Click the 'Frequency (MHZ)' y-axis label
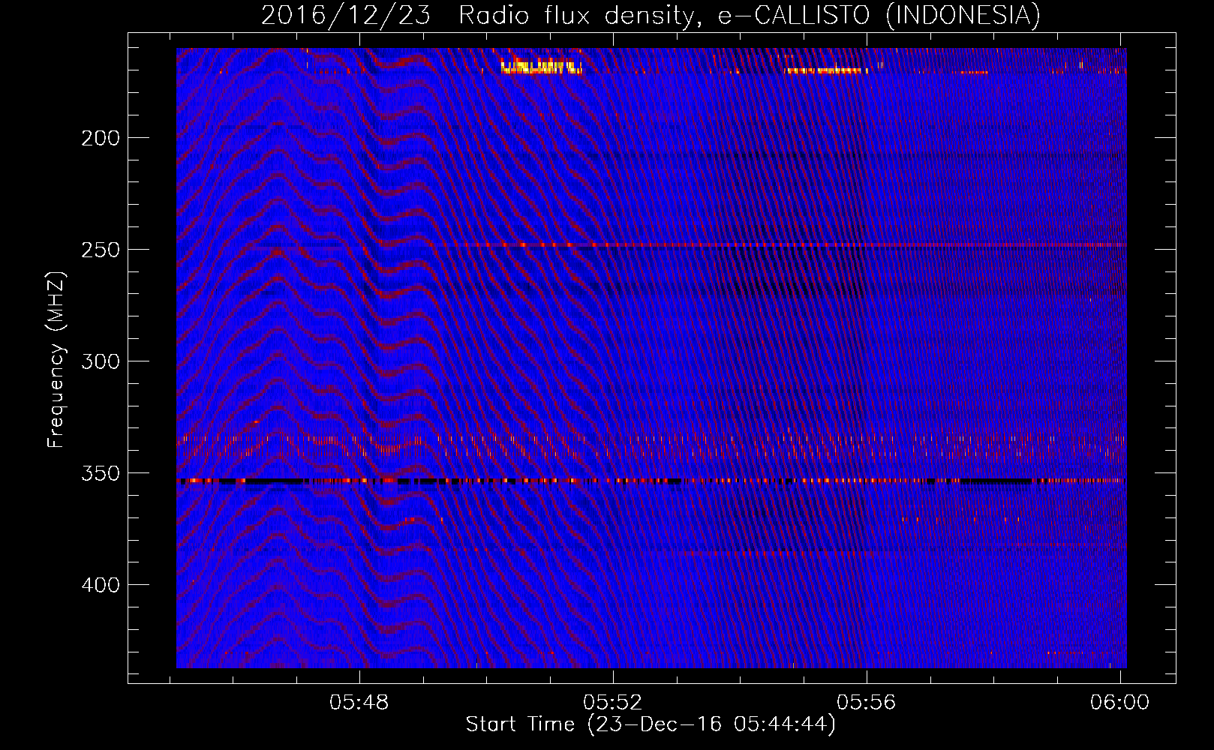Screen dimensions: 1214x750 pos(56,359)
